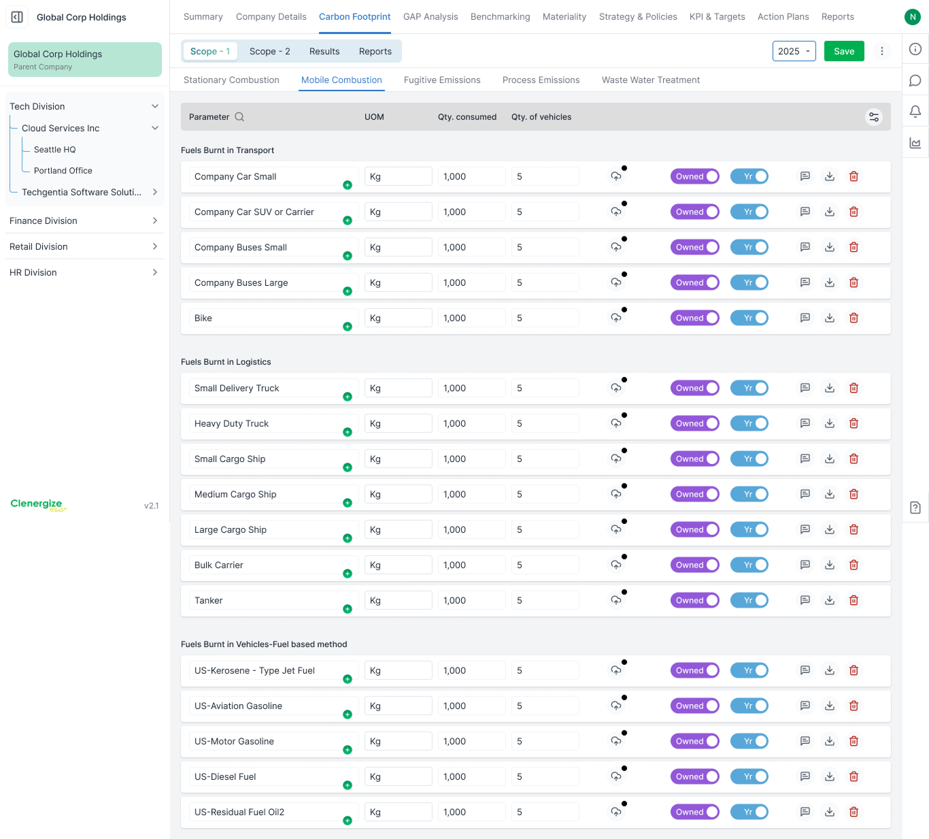Click the upload cloud icon for Tanker

[x=616, y=600]
